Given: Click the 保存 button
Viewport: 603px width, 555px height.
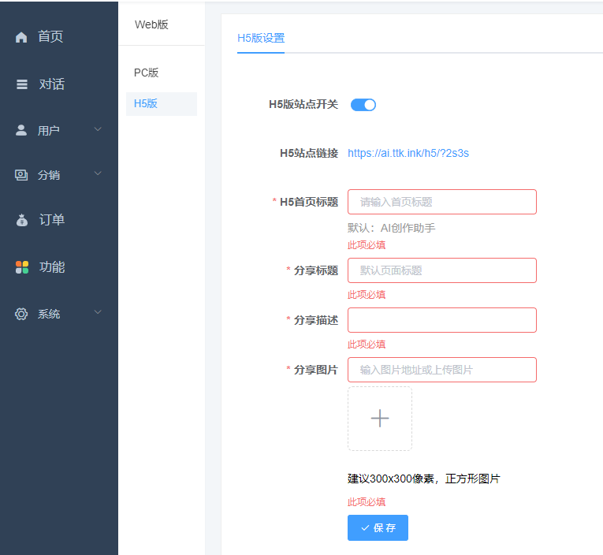Looking at the screenshot, I should 378,527.
